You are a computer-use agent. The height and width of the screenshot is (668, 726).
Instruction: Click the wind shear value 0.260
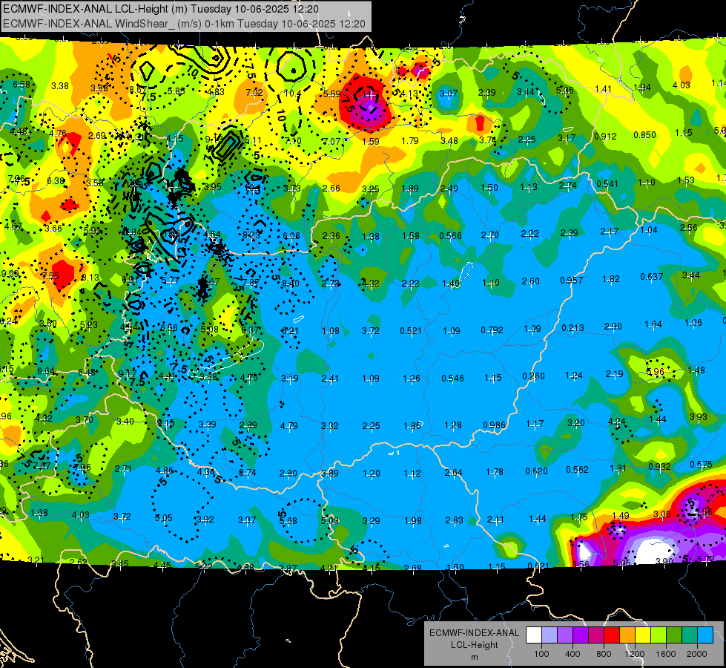pyautogui.click(x=533, y=376)
